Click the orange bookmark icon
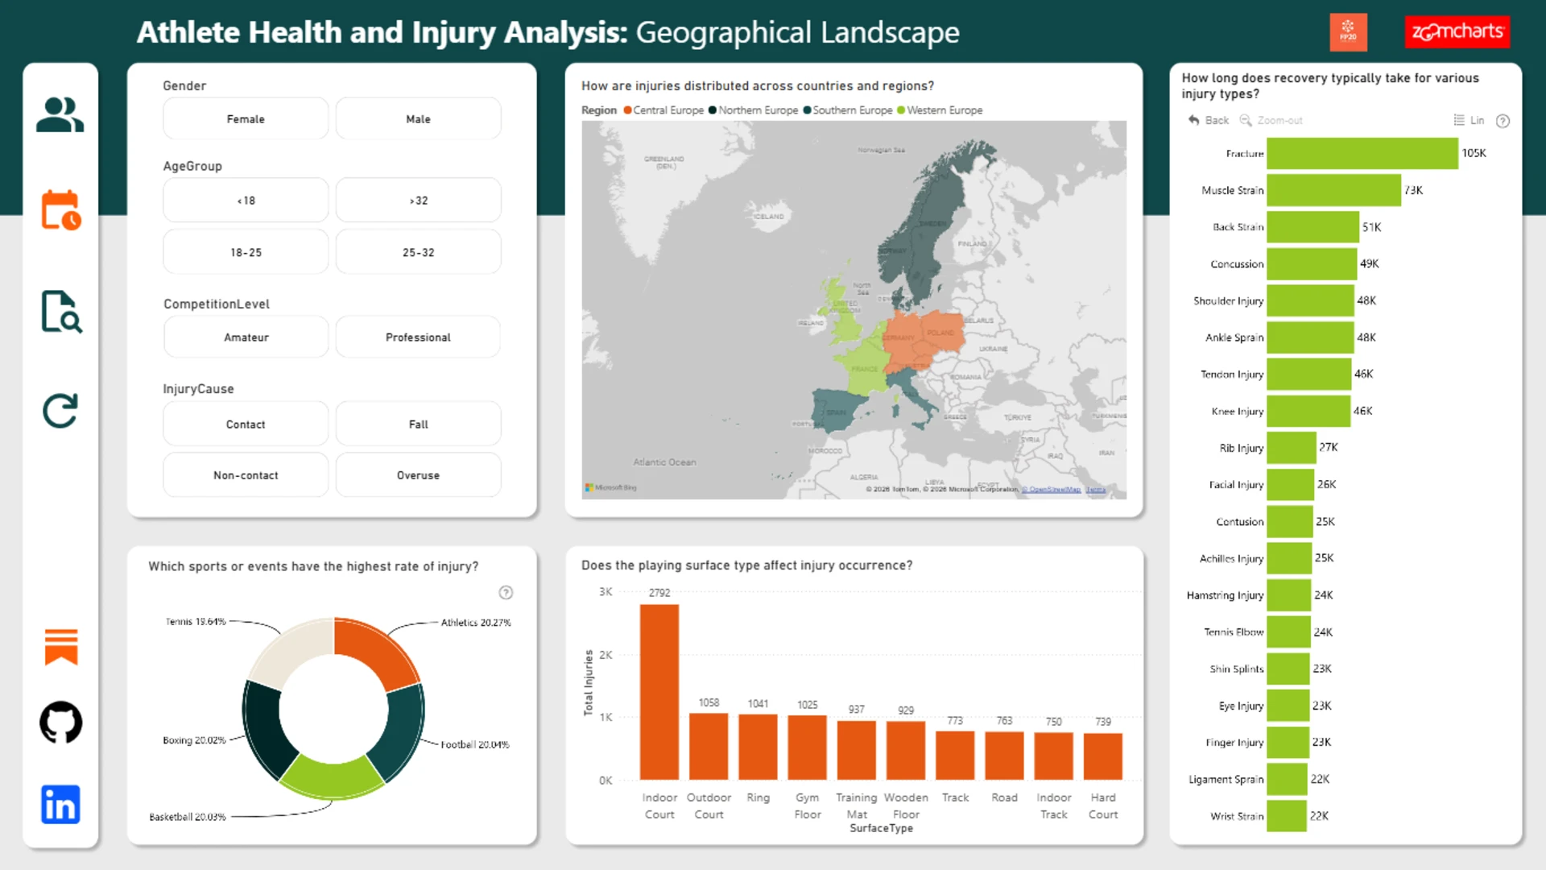The height and width of the screenshot is (870, 1546). 61,647
